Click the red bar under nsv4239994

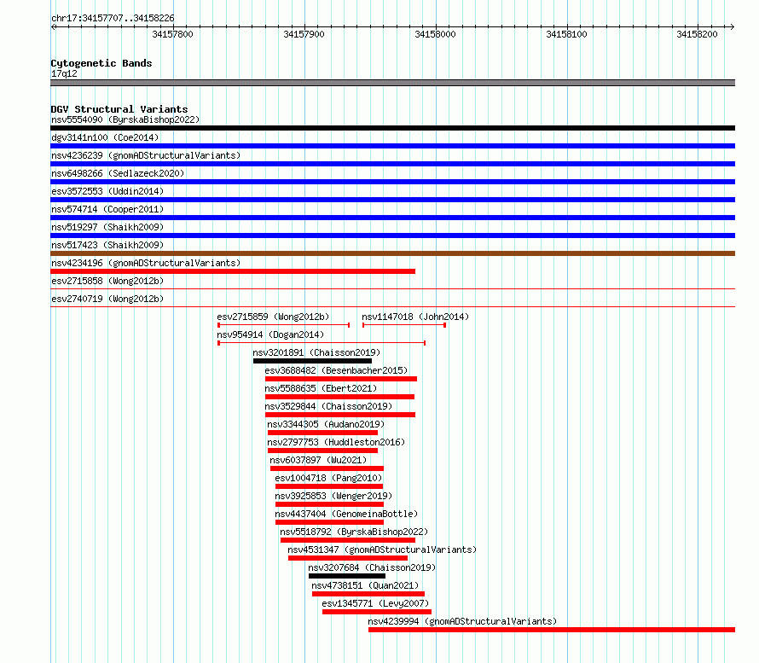(552, 630)
